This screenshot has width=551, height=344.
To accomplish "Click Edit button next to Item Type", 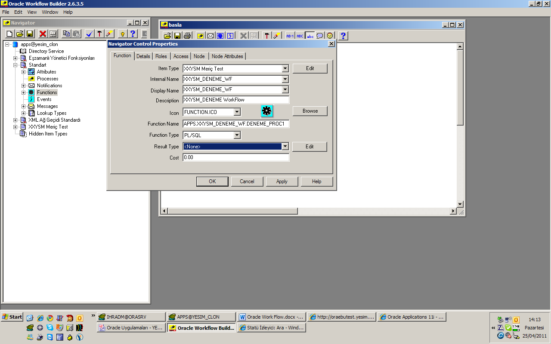I will (310, 68).
